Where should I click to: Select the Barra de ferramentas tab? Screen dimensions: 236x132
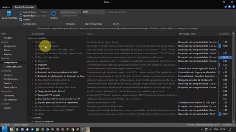[25, 7]
